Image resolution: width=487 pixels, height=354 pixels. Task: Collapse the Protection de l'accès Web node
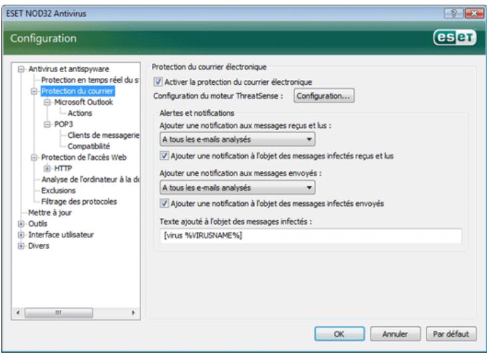[x=34, y=157]
